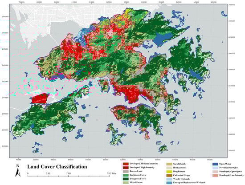Pick the Shrub/Scrub legend swatch

169,164
